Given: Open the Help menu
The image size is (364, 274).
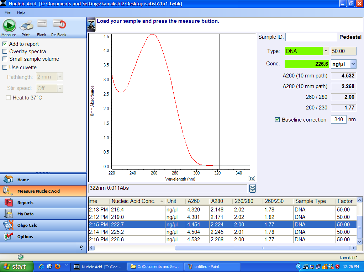Looking at the screenshot, I should 21,12.
